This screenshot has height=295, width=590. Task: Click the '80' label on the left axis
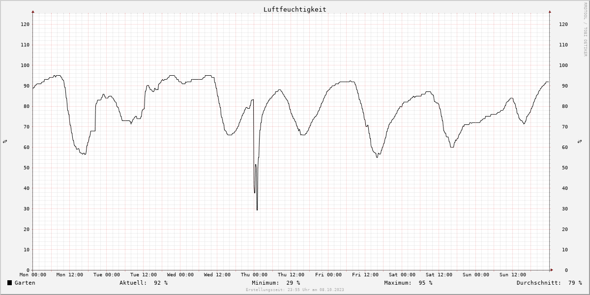tap(27, 106)
